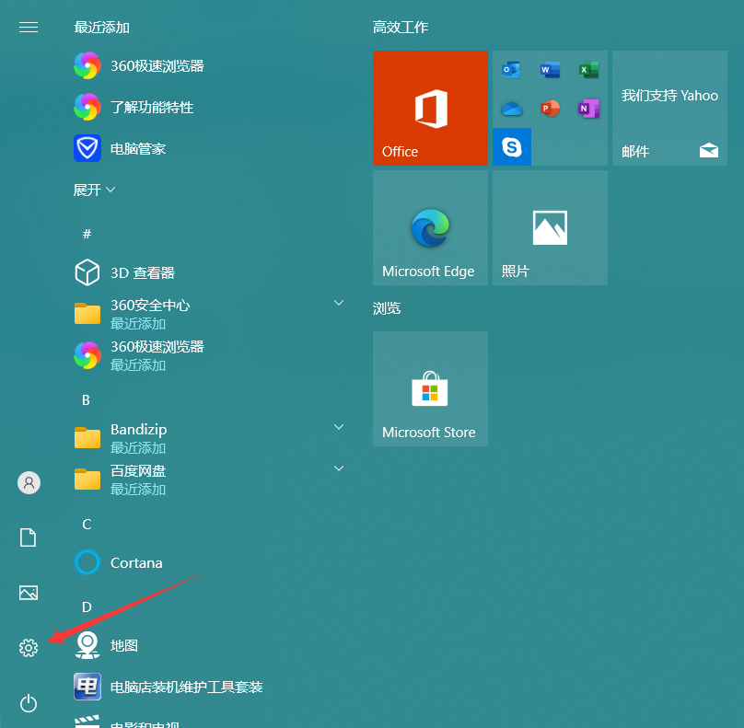Open the 邮件 mail tile
Image resolution: width=744 pixels, height=728 pixels.
pyautogui.click(x=669, y=108)
